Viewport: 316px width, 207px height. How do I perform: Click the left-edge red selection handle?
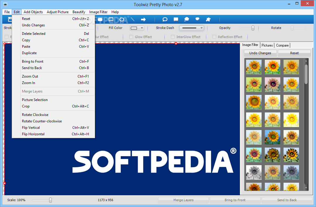[4, 183]
